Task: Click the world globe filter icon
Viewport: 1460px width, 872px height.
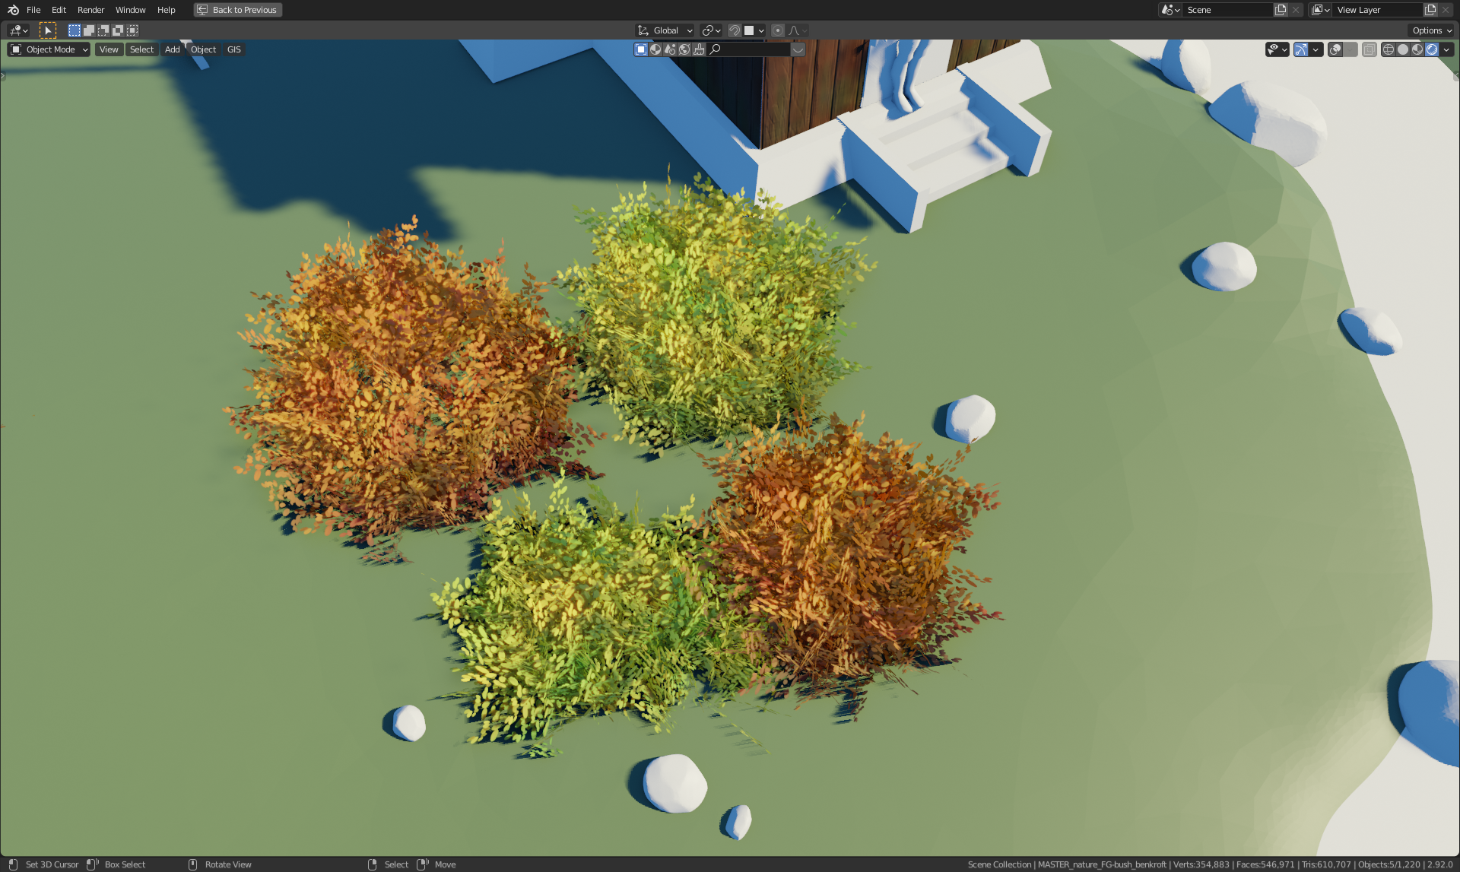Action: [684, 49]
